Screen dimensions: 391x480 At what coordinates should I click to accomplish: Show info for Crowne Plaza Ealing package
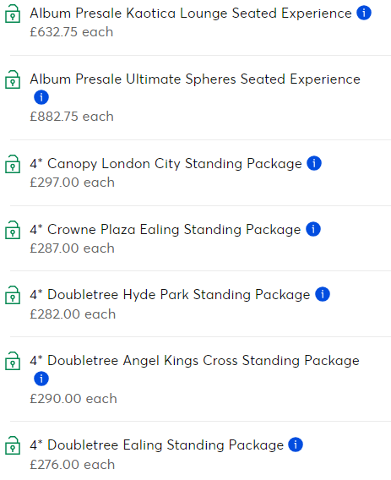click(313, 229)
